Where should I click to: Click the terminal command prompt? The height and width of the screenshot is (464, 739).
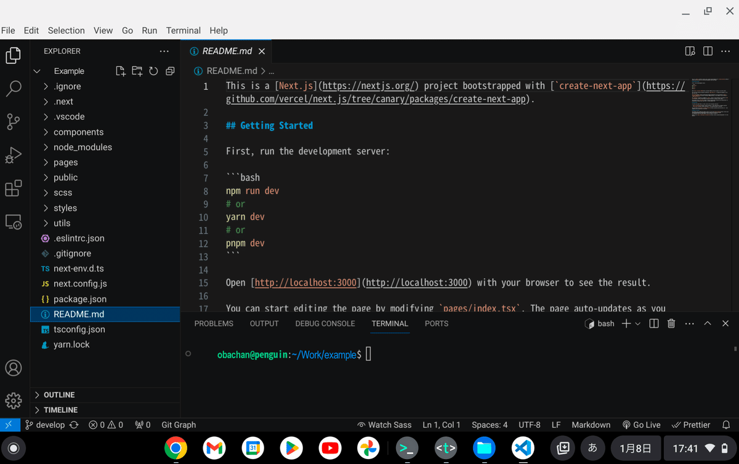click(293, 354)
